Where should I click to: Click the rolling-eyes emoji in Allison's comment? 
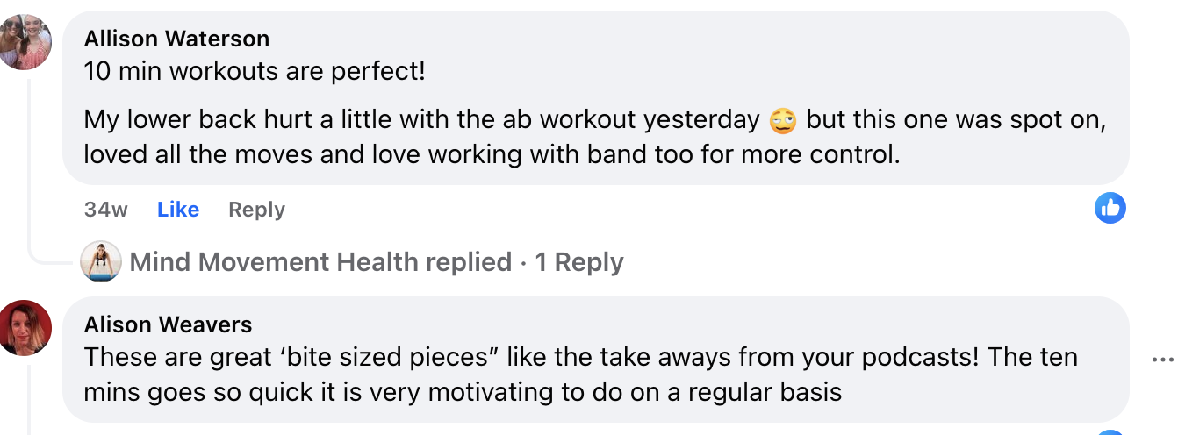click(782, 120)
